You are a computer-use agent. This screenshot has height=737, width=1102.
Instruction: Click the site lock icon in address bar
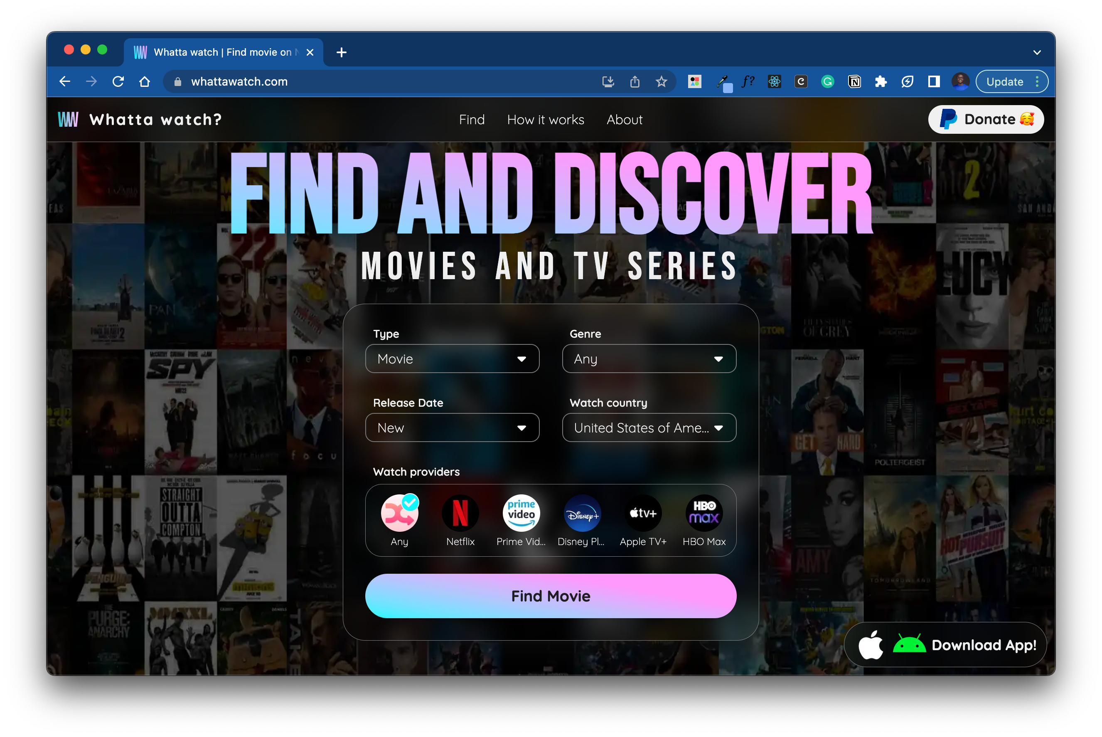coord(178,82)
